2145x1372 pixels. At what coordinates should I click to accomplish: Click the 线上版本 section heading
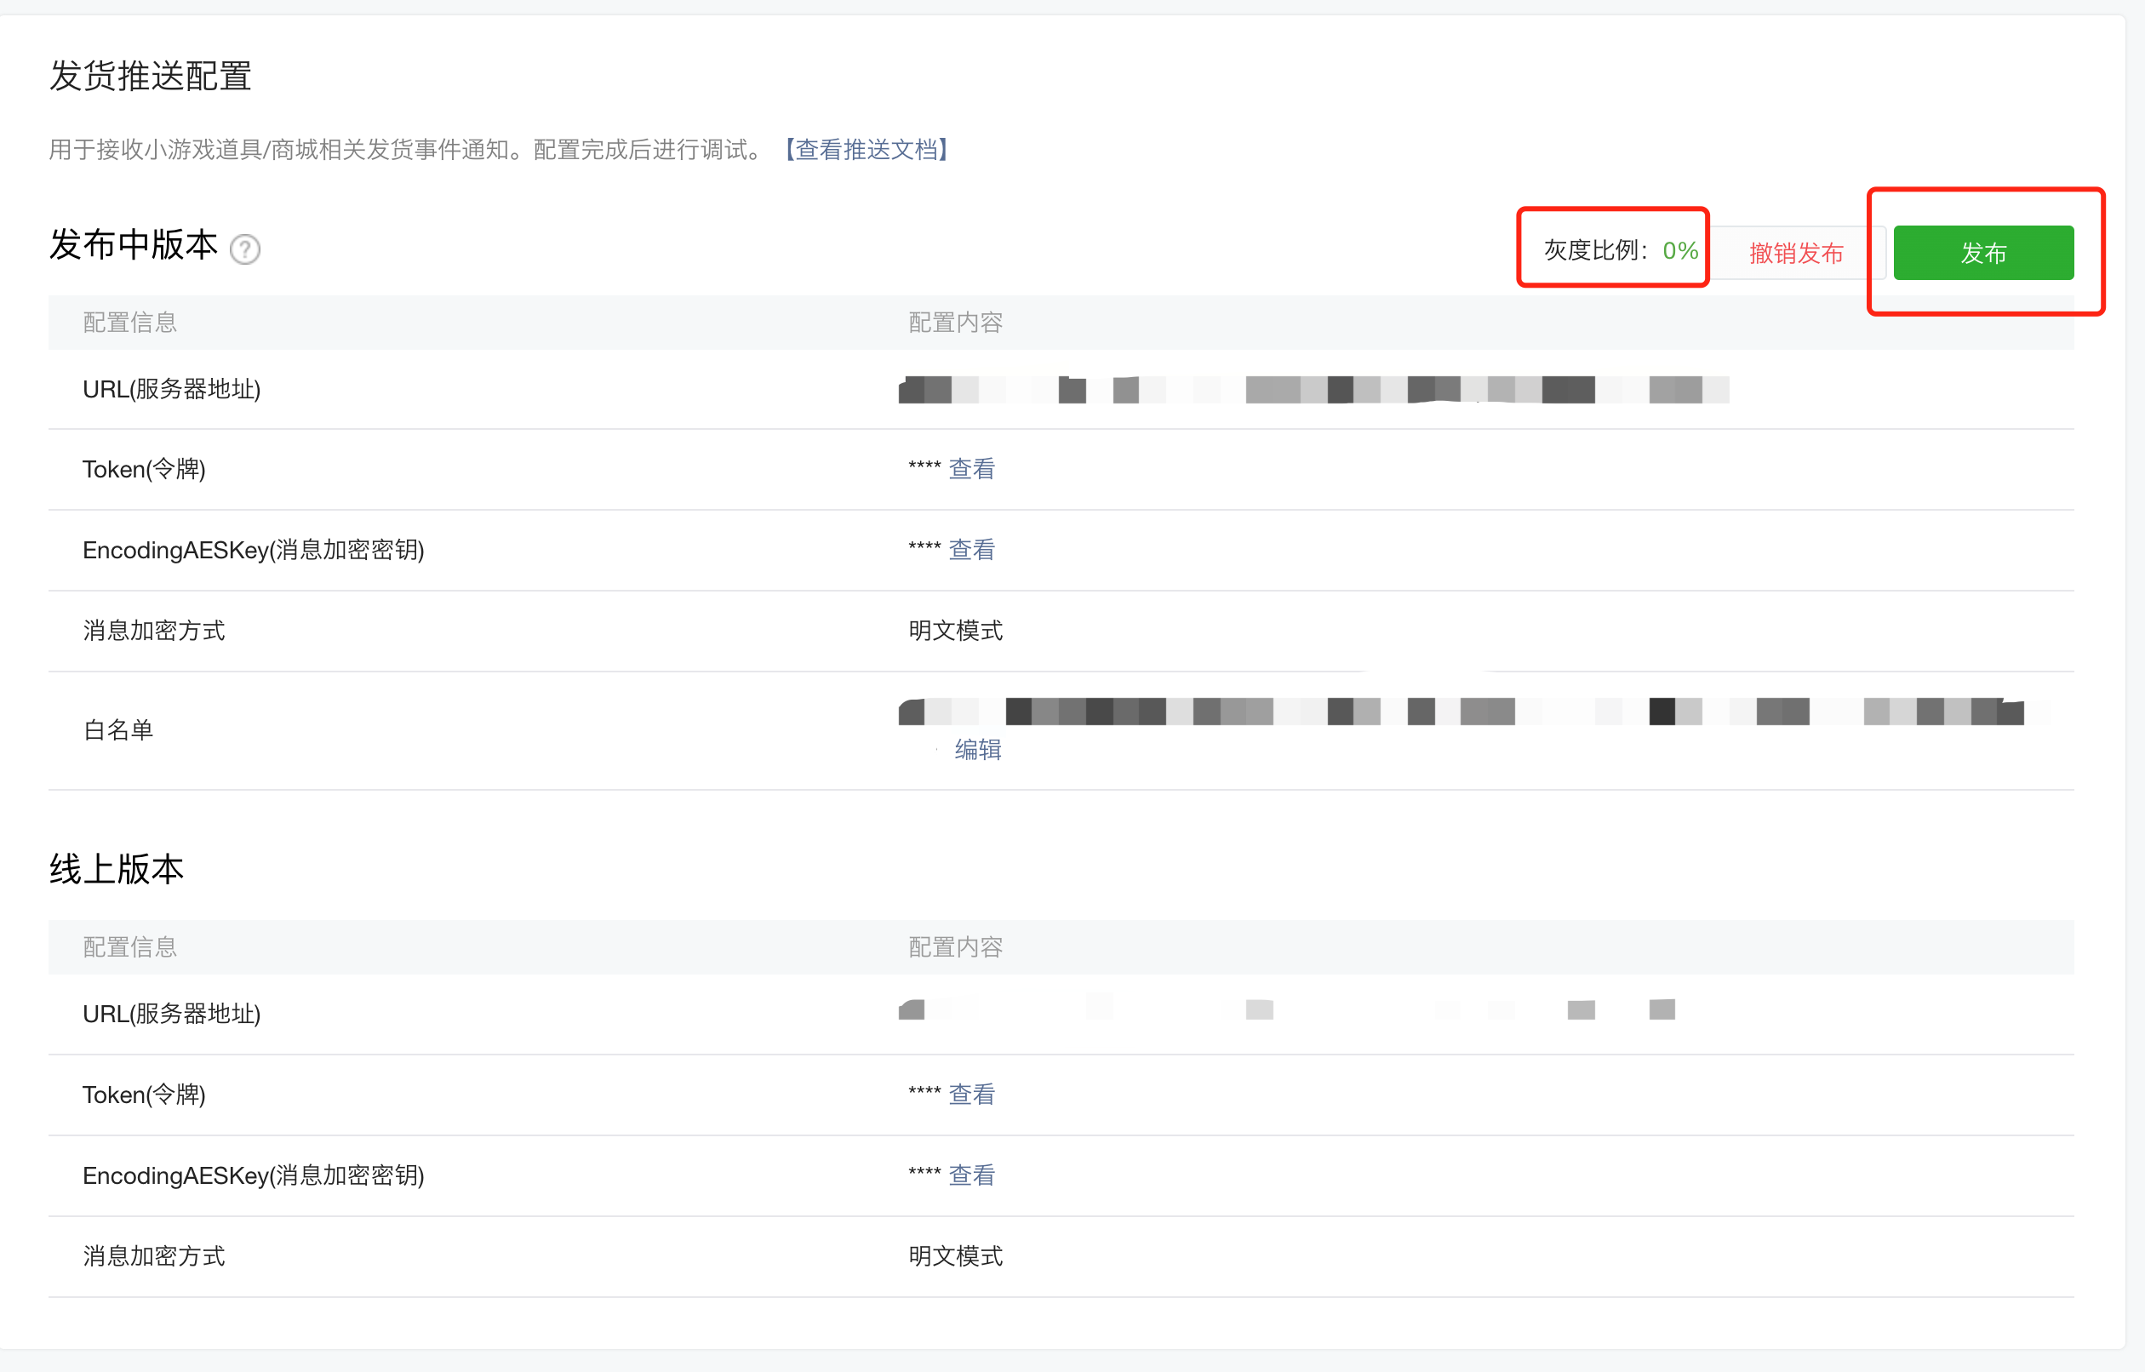click(x=116, y=869)
